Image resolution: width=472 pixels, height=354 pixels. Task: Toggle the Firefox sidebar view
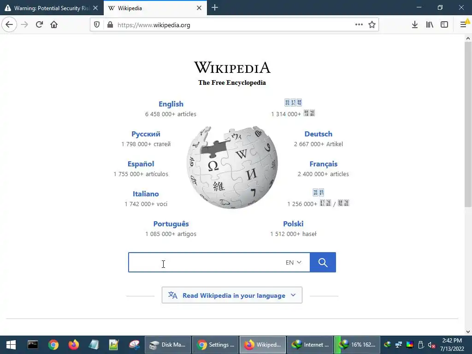click(x=444, y=25)
